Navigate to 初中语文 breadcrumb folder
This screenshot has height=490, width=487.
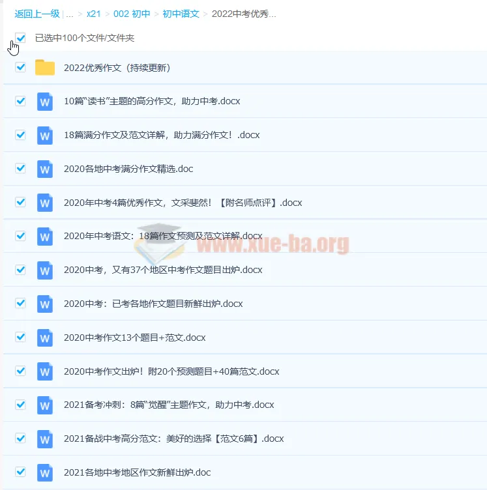181,14
